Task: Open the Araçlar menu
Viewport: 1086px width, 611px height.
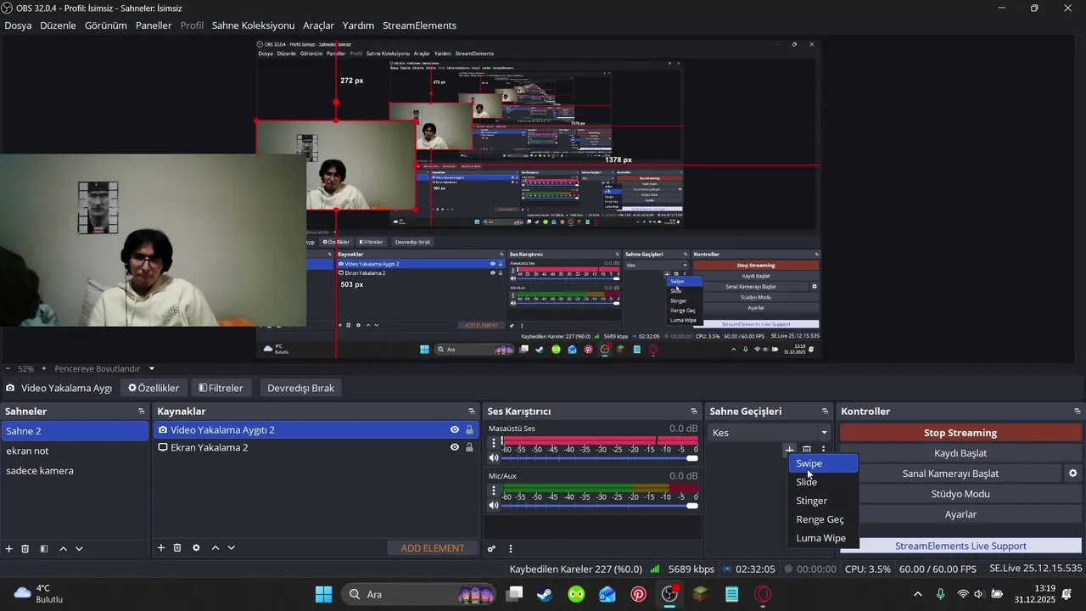Action: click(318, 25)
